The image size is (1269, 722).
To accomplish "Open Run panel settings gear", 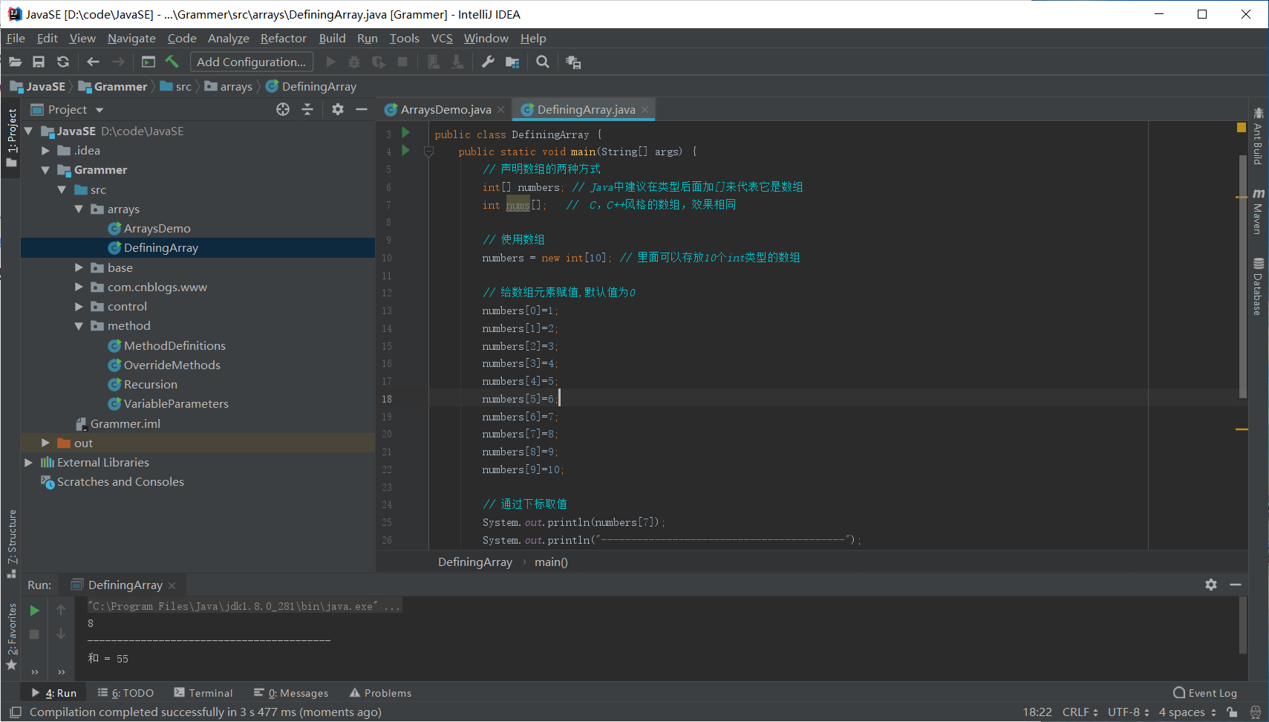I will click(1211, 585).
